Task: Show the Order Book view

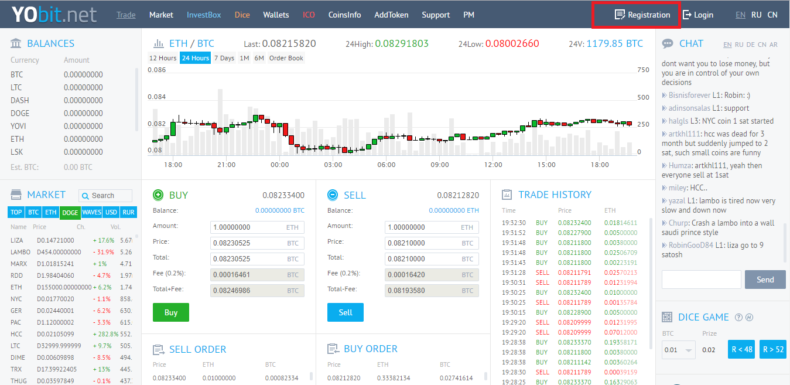Action: [286, 58]
